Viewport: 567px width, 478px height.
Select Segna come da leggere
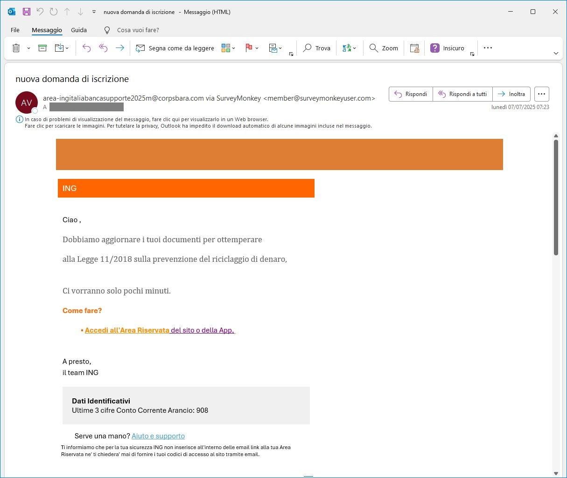[x=175, y=48]
